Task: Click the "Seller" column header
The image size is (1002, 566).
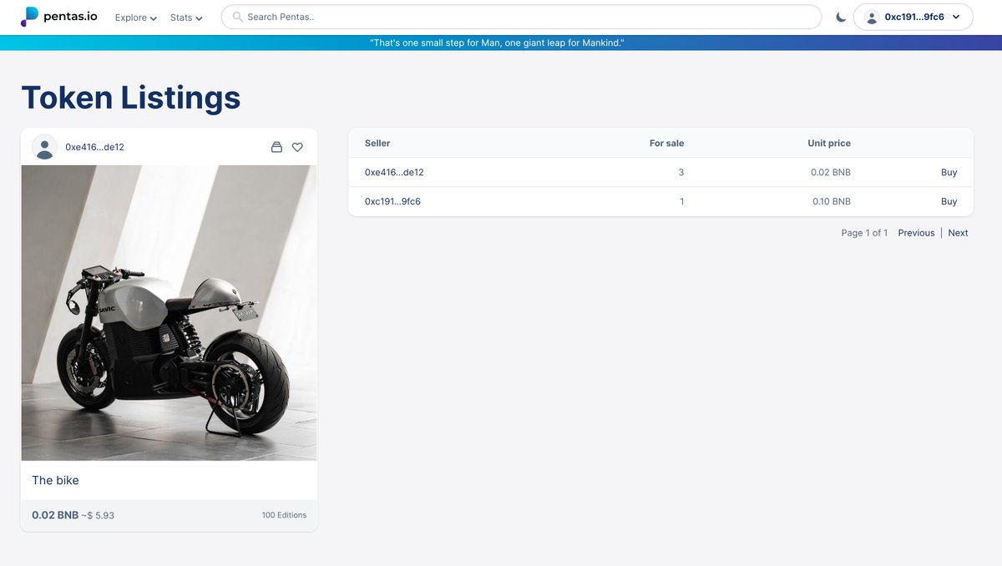Action: tap(377, 144)
